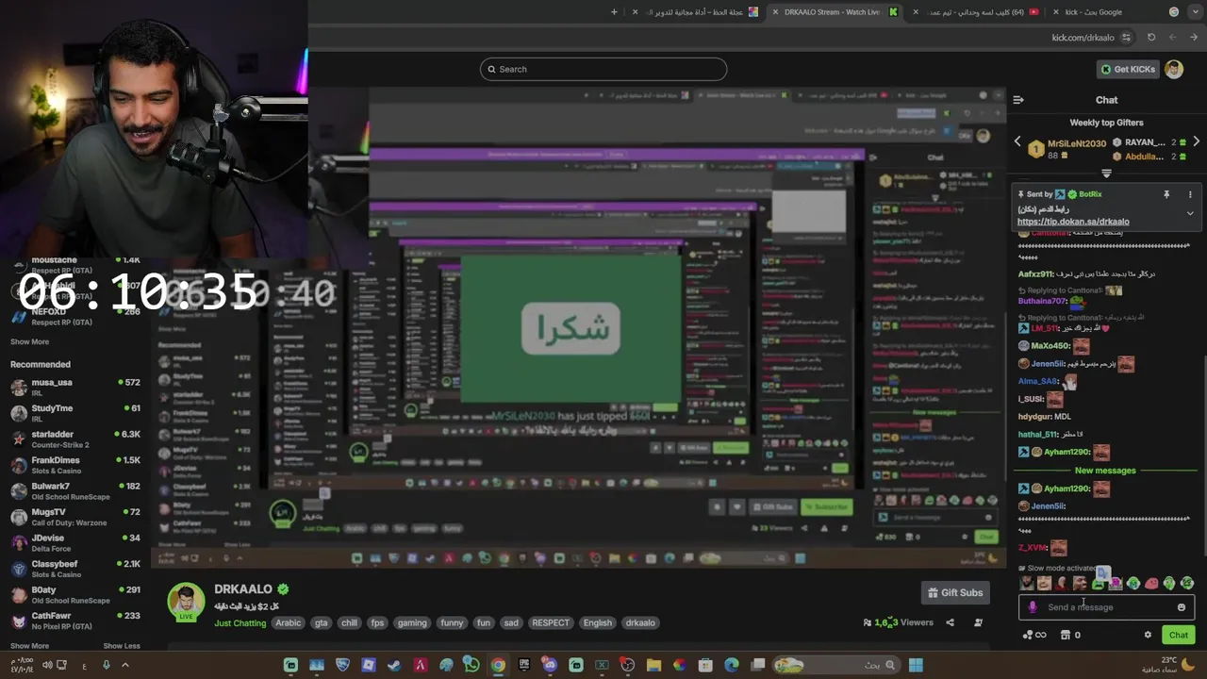Open the tip.dokan.sa/drkaalo link
Viewport: 1207px width, 679px height.
1073,222
